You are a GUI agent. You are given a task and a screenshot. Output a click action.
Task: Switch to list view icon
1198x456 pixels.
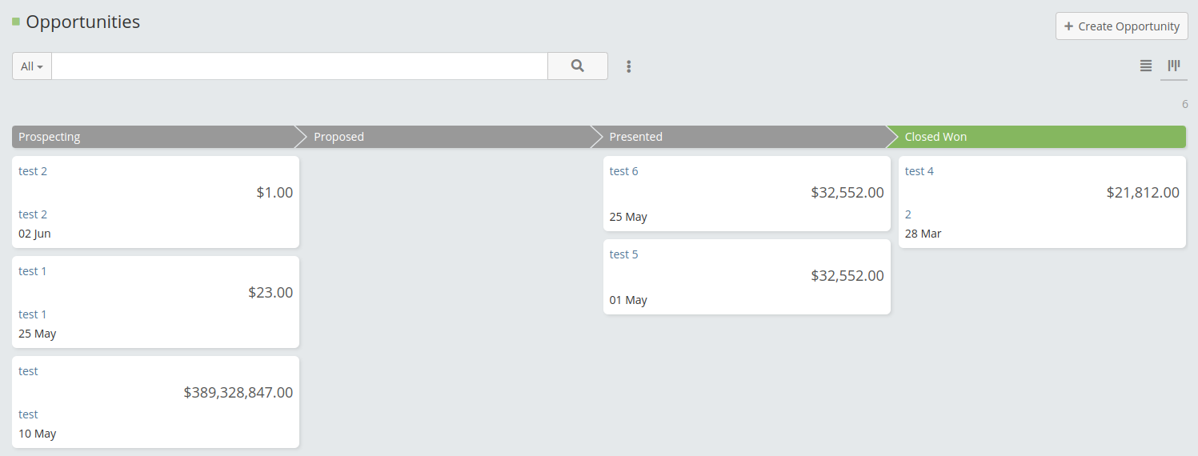point(1146,66)
